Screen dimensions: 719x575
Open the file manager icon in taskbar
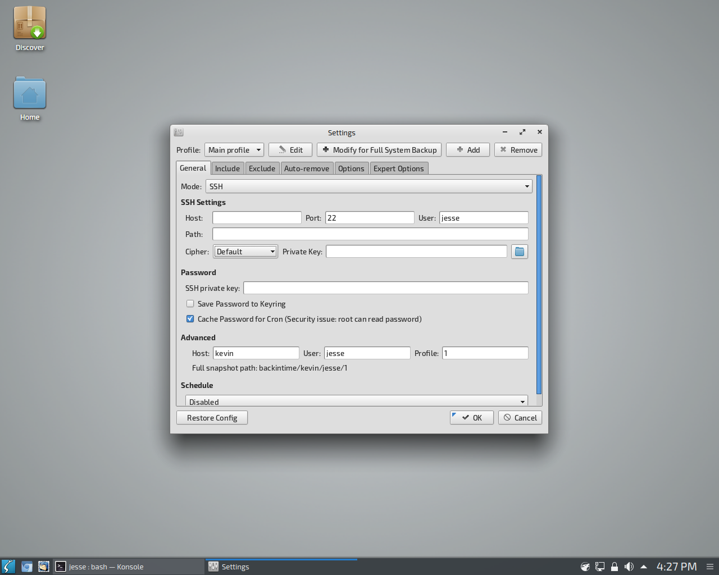click(x=43, y=567)
